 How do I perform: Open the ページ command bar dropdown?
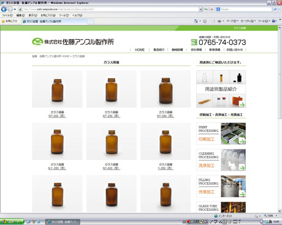[x=232, y=21]
